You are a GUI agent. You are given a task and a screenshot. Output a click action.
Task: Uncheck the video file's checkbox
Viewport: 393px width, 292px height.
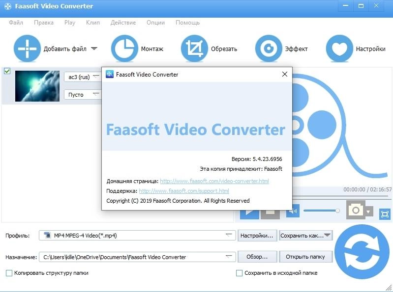coord(7,71)
